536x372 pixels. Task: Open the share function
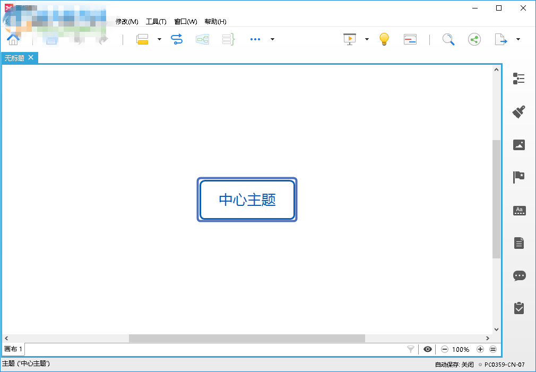pyautogui.click(x=474, y=39)
